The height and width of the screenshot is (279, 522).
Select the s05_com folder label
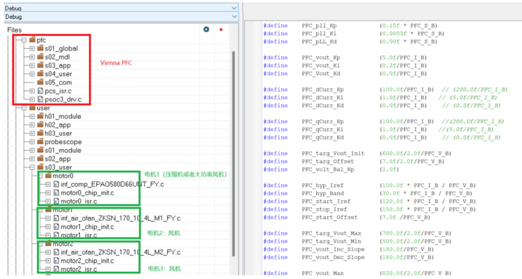coord(58,83)
